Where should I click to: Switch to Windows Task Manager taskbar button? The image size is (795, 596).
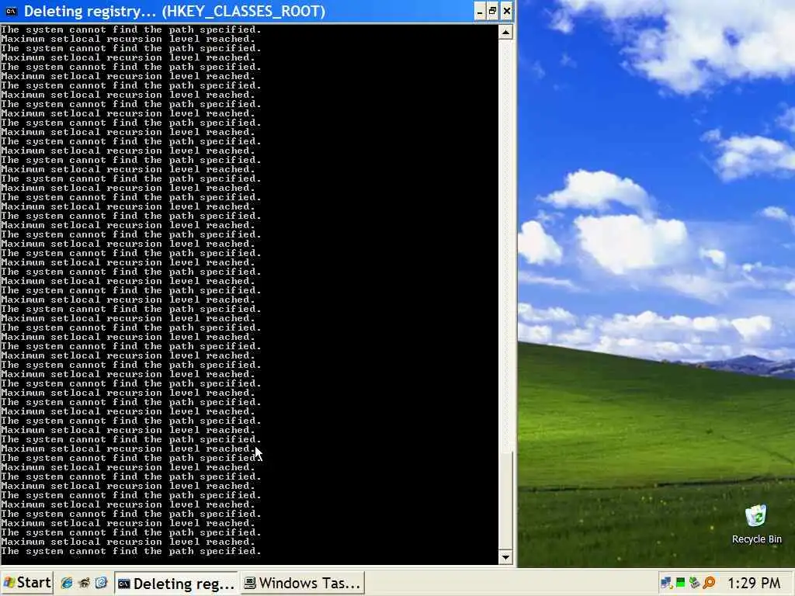(303, 584)
